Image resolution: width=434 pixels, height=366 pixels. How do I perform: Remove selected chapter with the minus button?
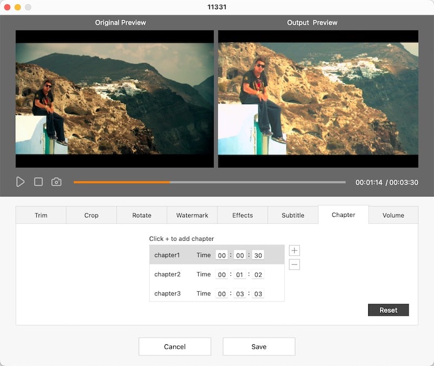click(x=294, y=265)
